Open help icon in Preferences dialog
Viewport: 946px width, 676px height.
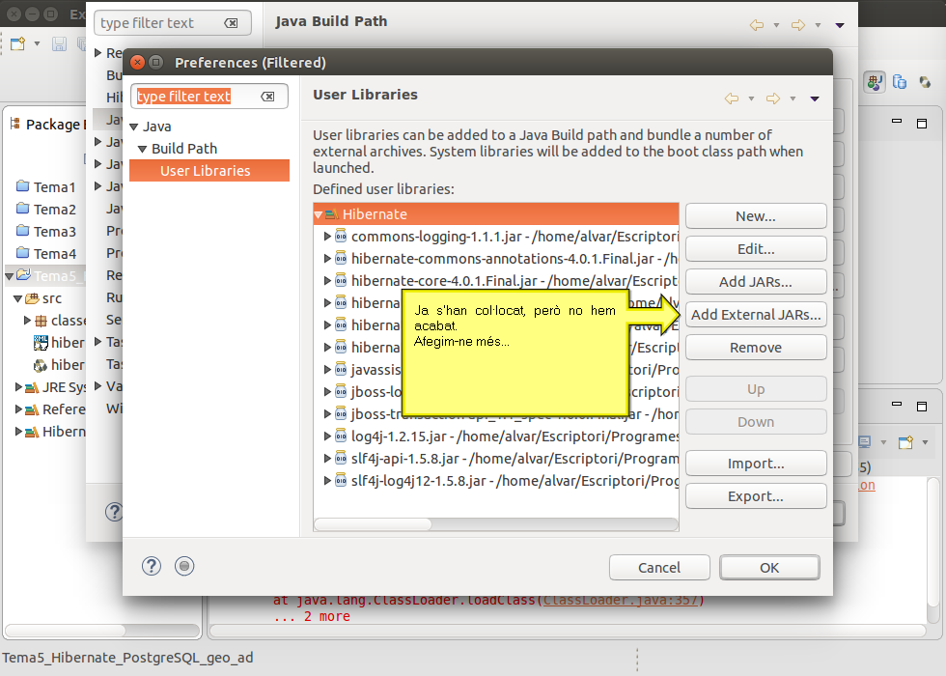click(x=152, y=566)
